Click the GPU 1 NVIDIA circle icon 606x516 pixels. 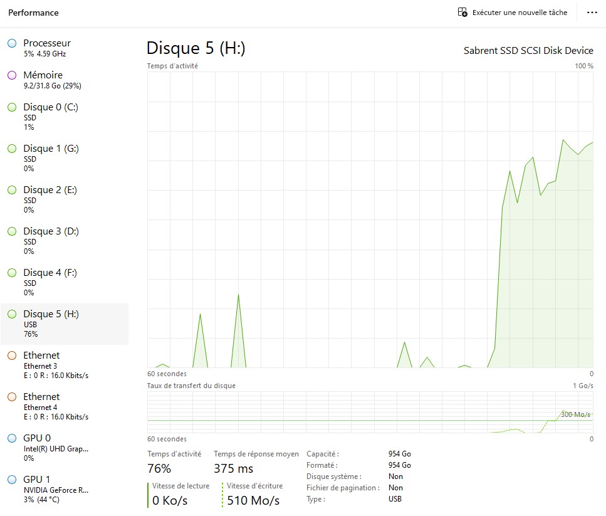(11, 480)
